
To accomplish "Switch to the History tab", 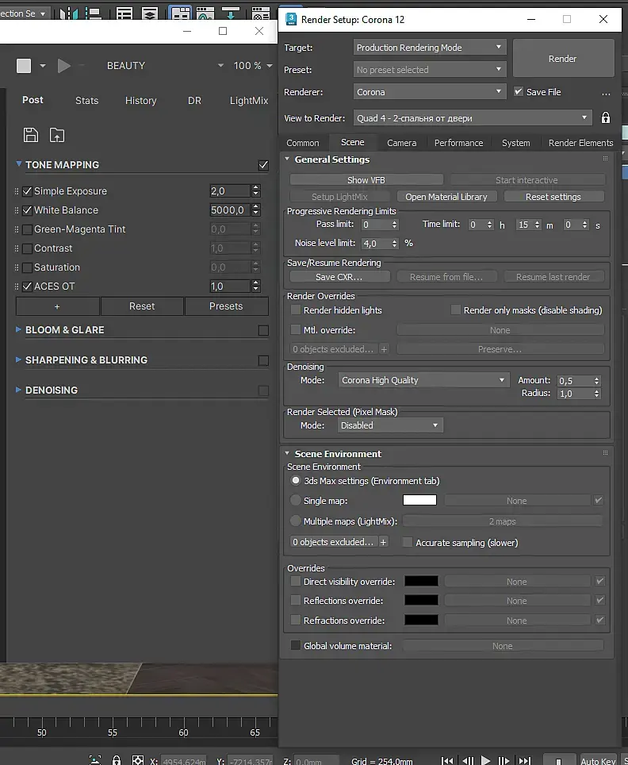I will [141, 101].
